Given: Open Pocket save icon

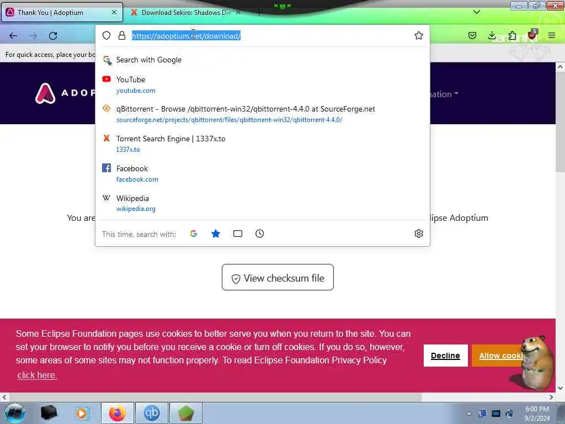Looking at the screenshot, I should (472, 35).
